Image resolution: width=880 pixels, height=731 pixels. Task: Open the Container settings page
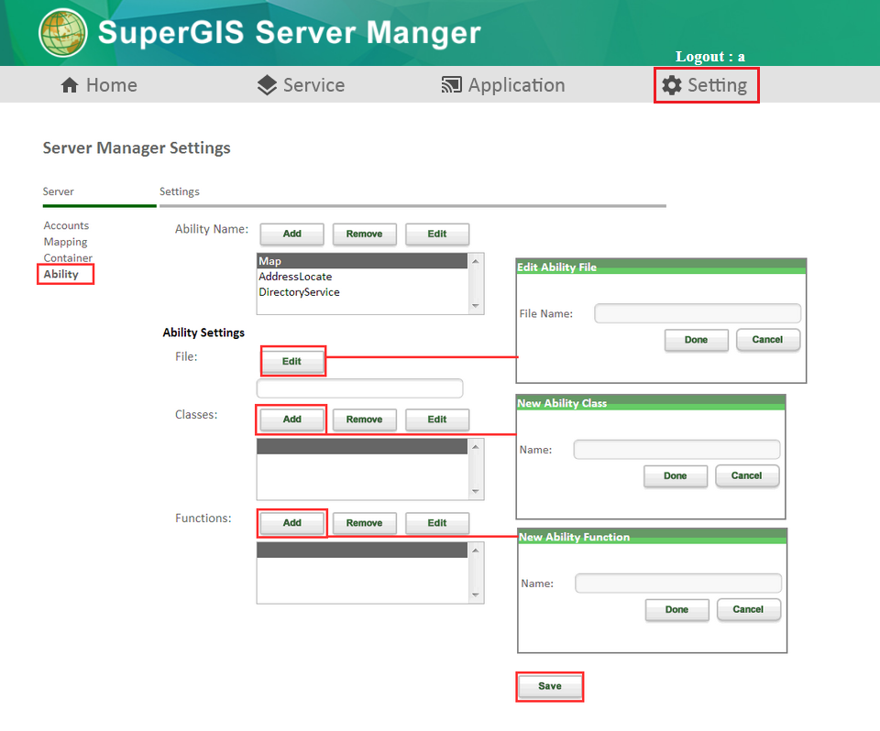pos(68,258)
